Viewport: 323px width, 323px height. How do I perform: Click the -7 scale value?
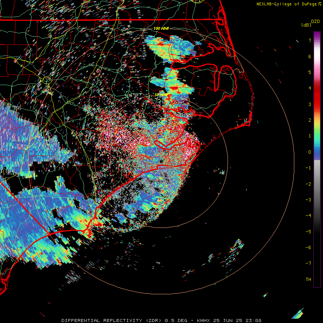[308, 263]
